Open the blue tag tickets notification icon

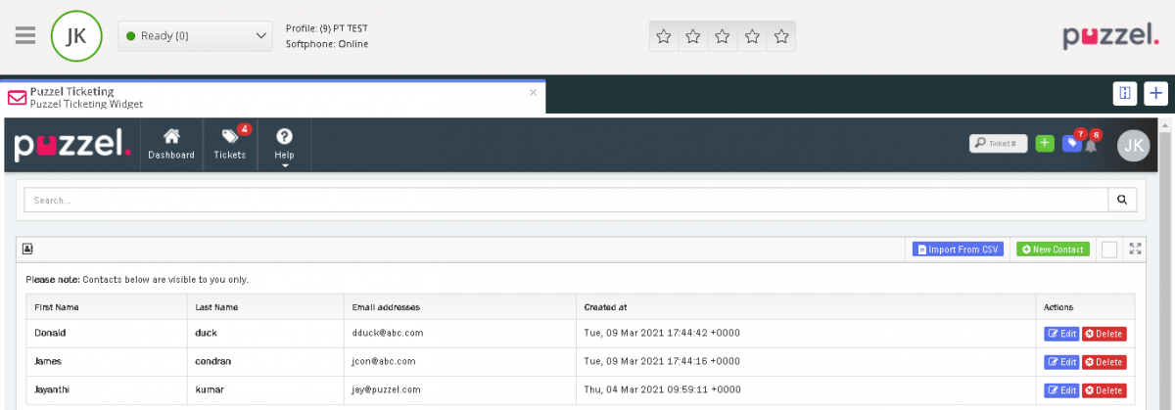[1071, 144]
